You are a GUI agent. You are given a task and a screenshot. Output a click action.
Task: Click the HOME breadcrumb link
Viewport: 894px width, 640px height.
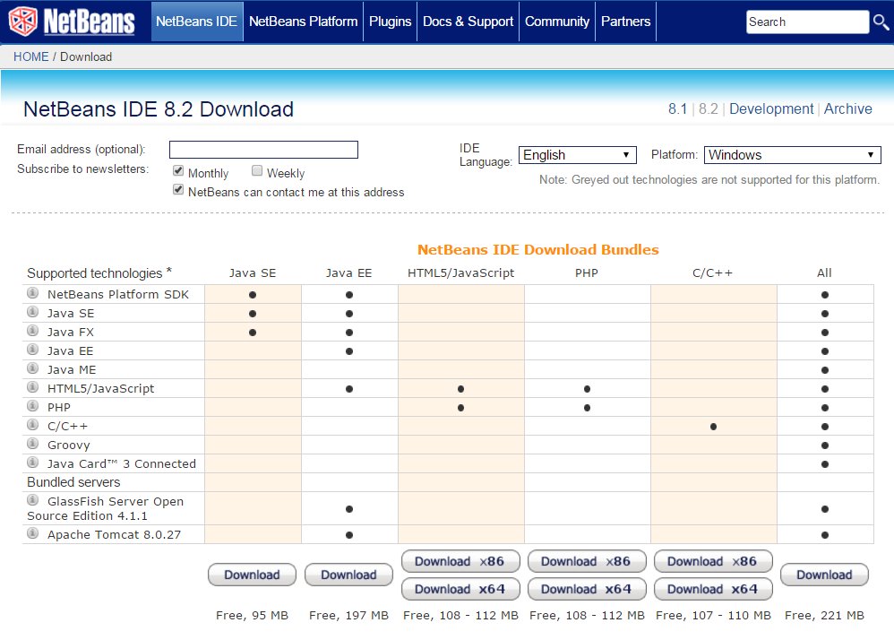pyautogui.click(x=31, y=56)
